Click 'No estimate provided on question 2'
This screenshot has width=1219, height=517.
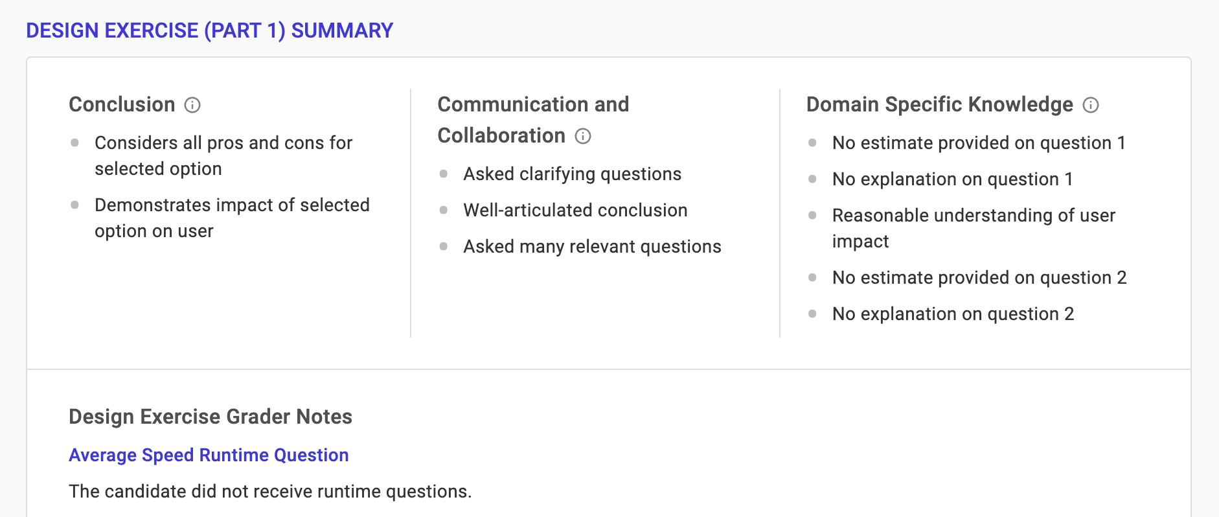pyautogui.click(x=979, y=277)
